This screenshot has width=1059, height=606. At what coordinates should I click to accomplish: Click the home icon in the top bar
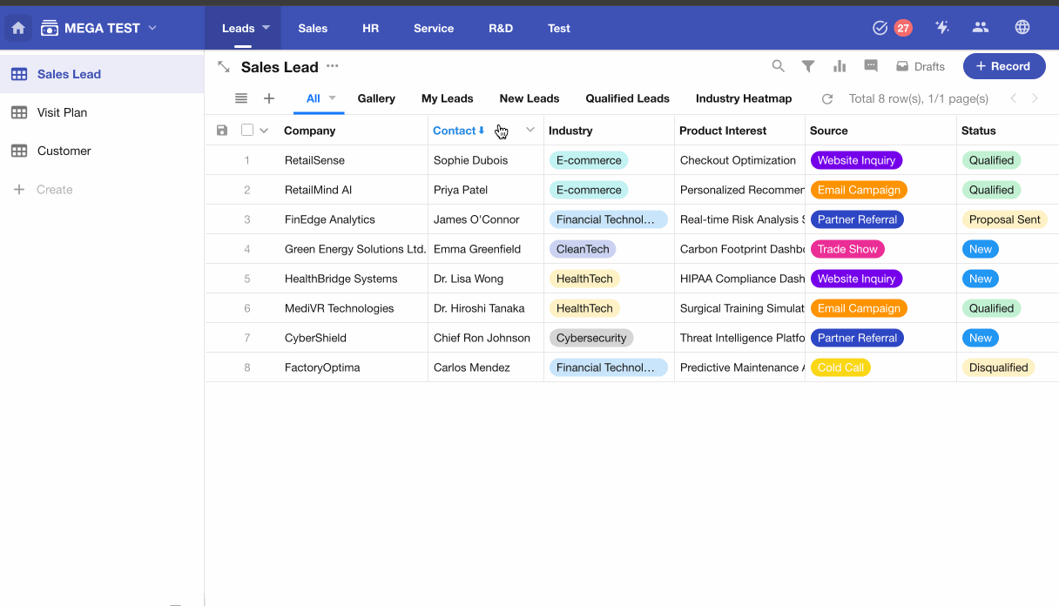pos(18,28)
